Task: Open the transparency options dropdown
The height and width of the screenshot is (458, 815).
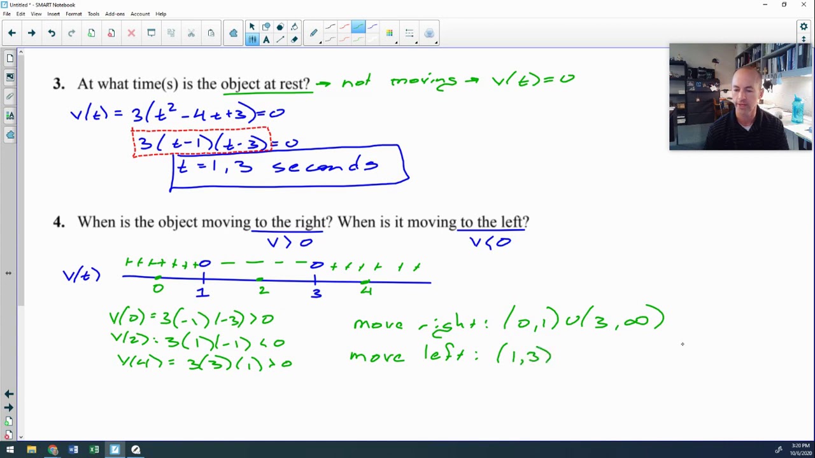Action: [429, 33]
